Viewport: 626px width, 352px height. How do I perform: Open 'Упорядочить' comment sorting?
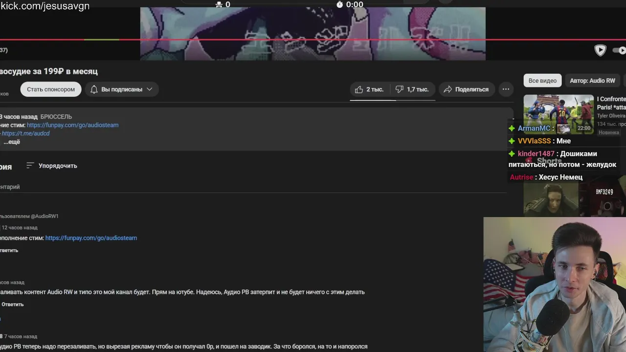(x=51, y=166)
